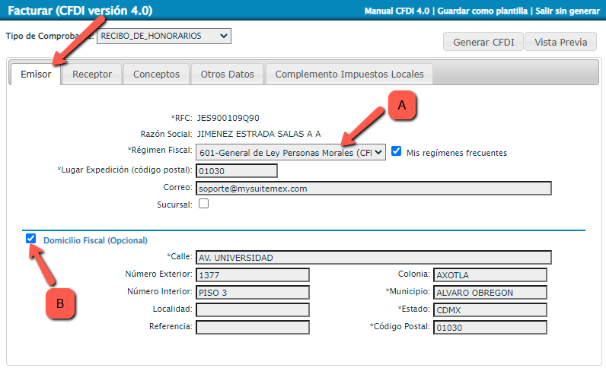Select Complemento Impuestos Locales tab
Image resolution: width=606 pixels, height=368 pixels.
click(x=350, y=74)
